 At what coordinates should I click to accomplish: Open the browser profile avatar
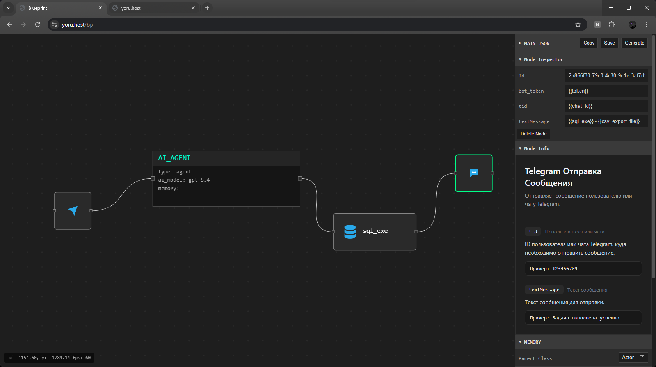[633, 25]
